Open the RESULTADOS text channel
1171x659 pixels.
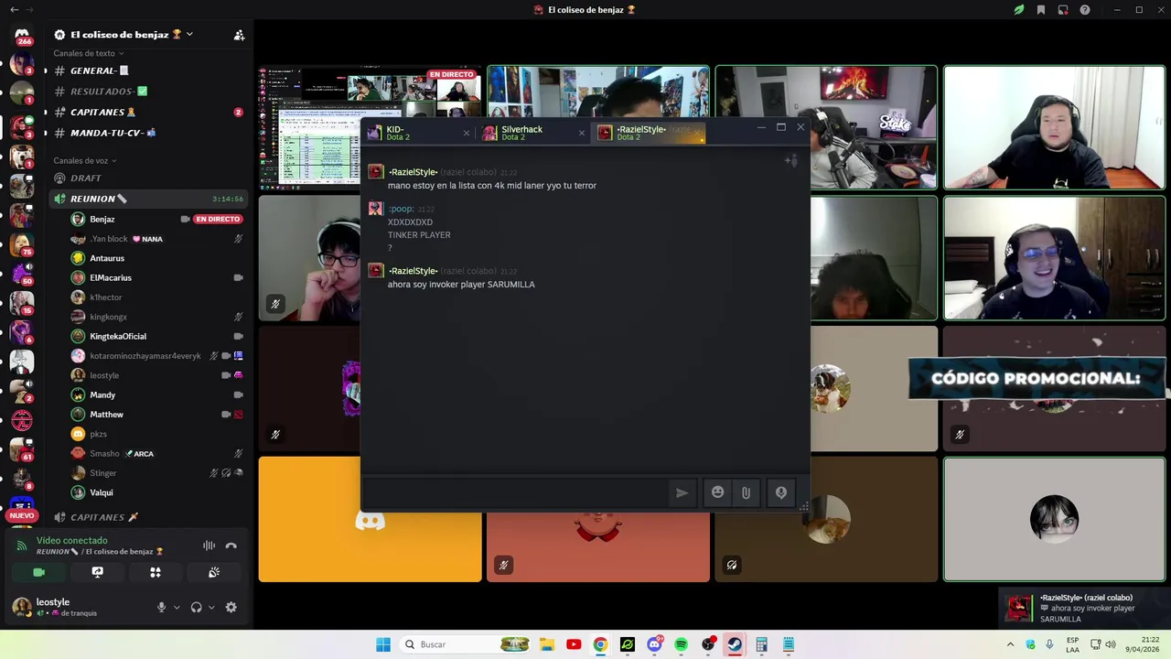(x=148, y=92)
